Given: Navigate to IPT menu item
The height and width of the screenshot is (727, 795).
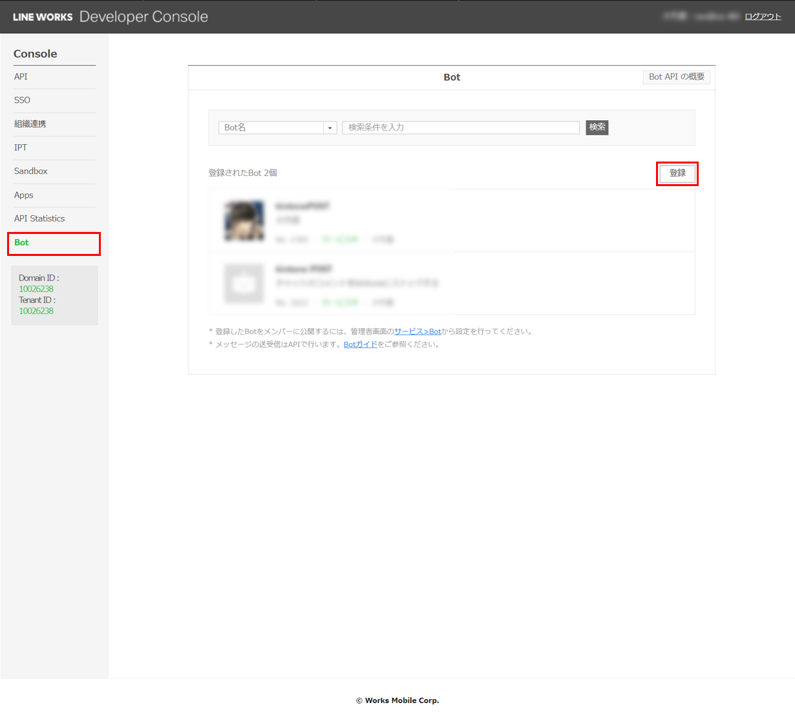Looking at the screenshot, I should pos(21,147).
